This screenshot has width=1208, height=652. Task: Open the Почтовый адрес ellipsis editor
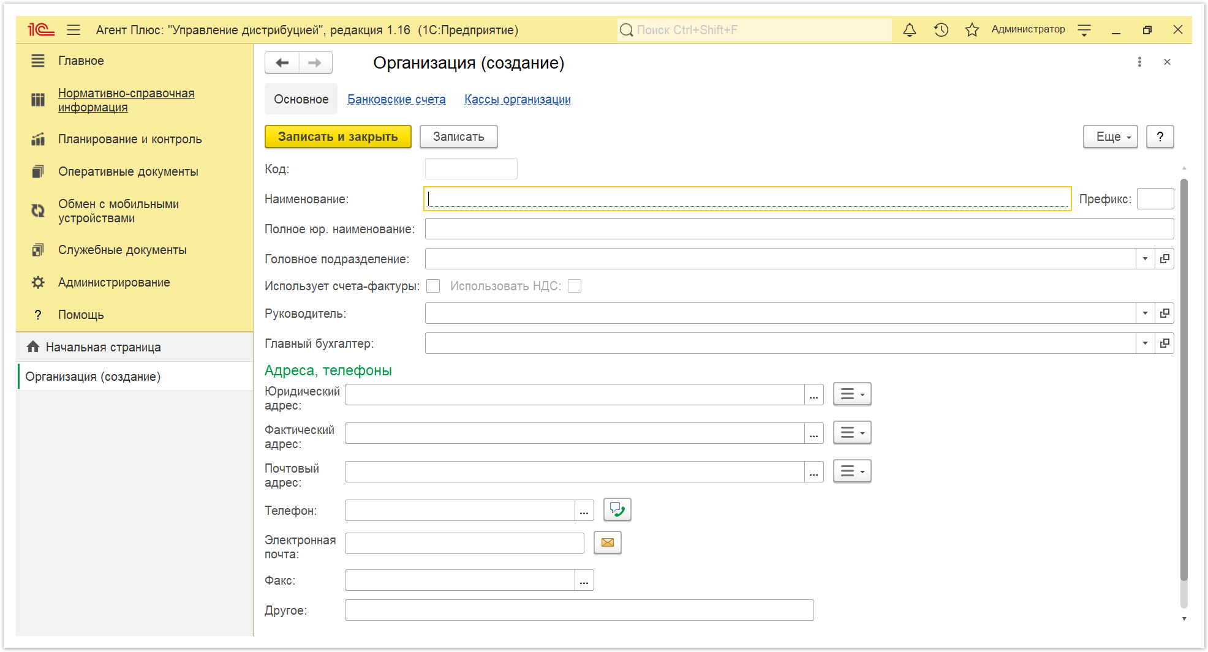814,472
